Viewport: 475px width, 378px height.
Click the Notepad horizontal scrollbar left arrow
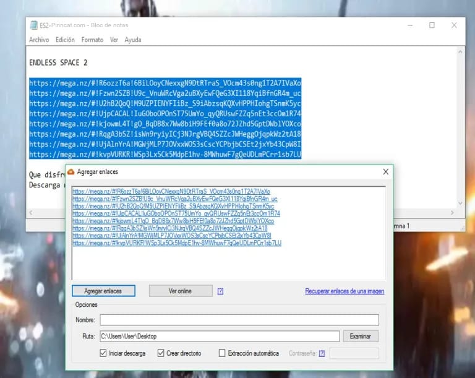pos(31,213)
